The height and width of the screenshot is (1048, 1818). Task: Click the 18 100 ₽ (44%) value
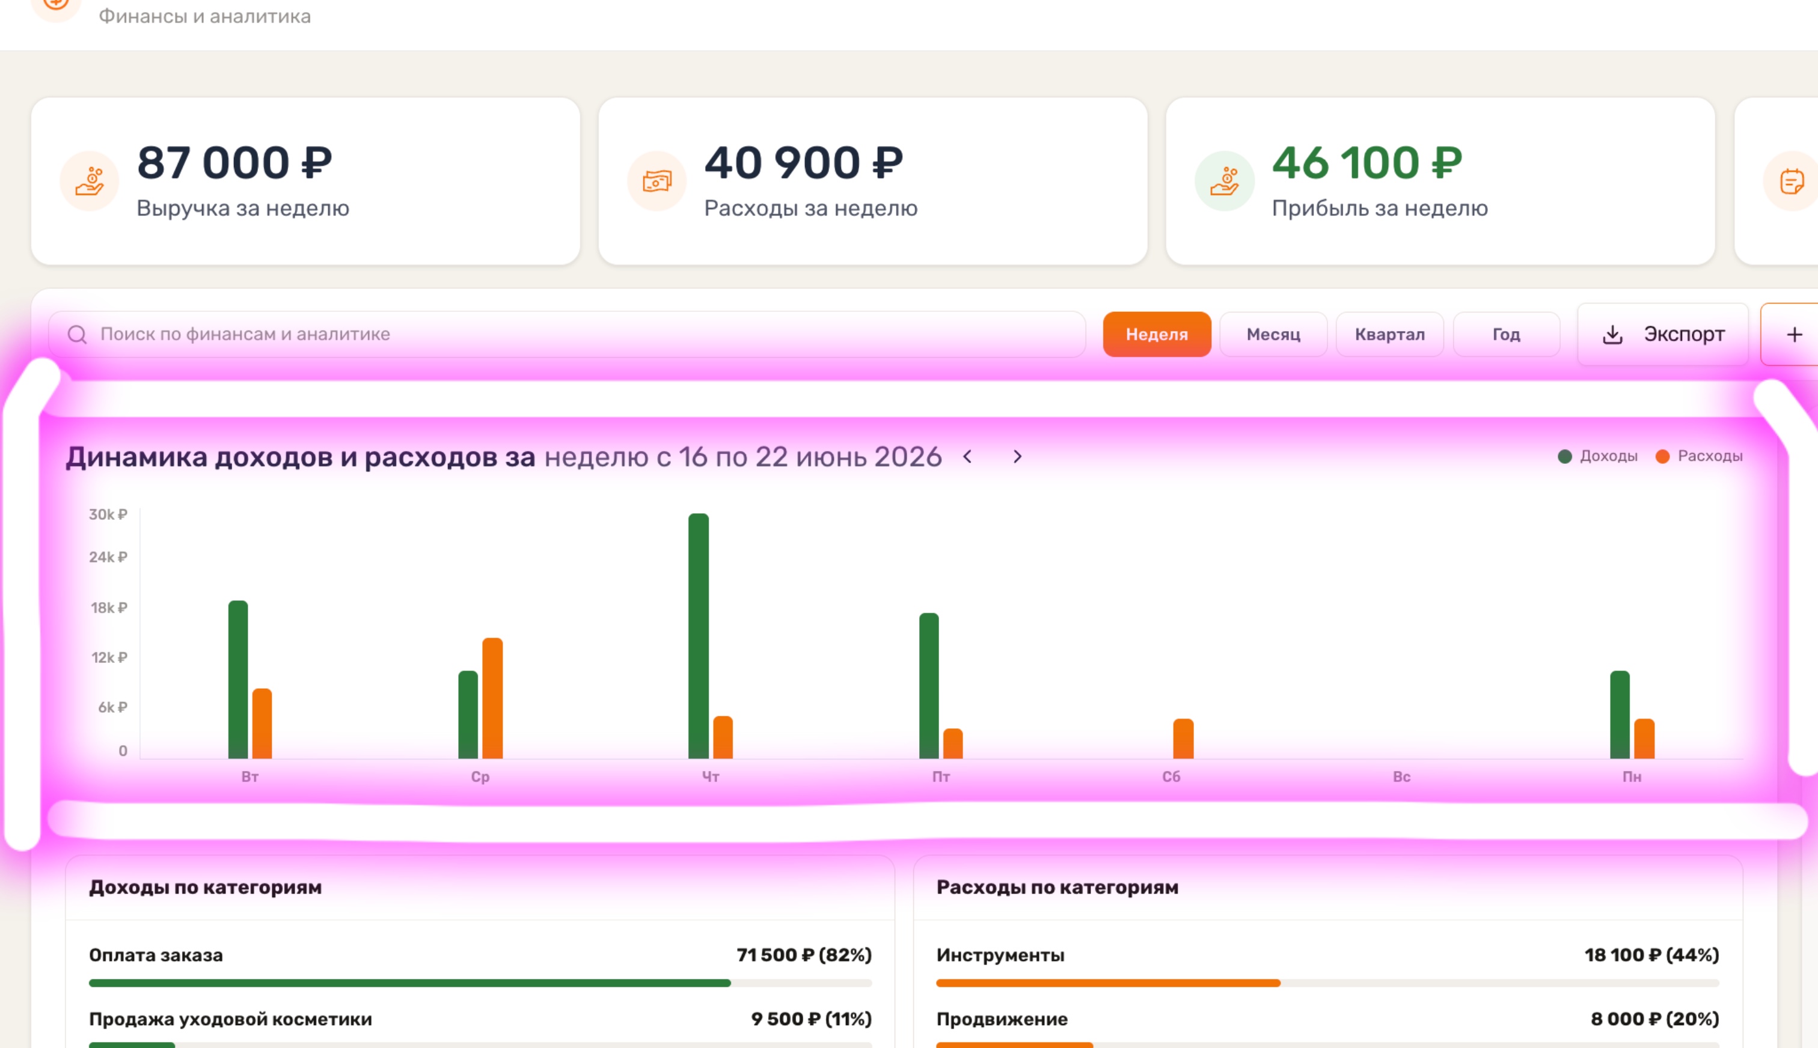1651,955
